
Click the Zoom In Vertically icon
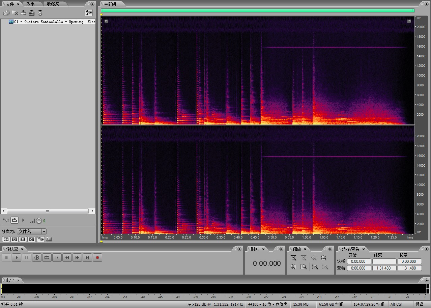coord(315,267)
